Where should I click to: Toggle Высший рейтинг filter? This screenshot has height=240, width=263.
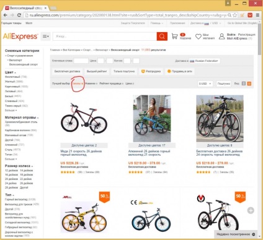click(97, 71)
